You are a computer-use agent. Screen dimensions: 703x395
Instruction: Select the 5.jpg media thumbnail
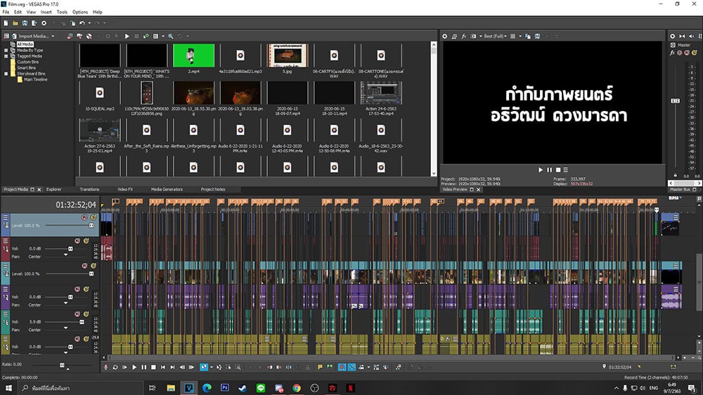pos(288,55)
